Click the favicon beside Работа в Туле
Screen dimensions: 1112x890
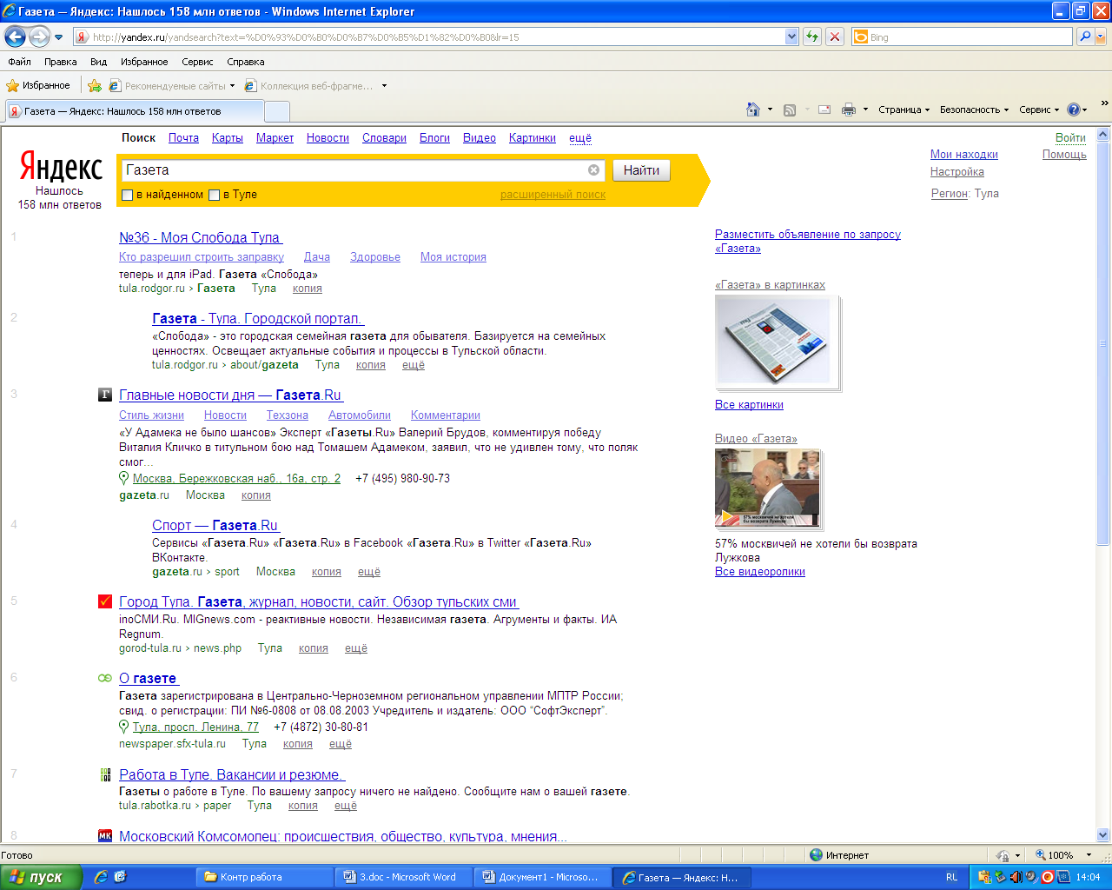click(105, 774)
